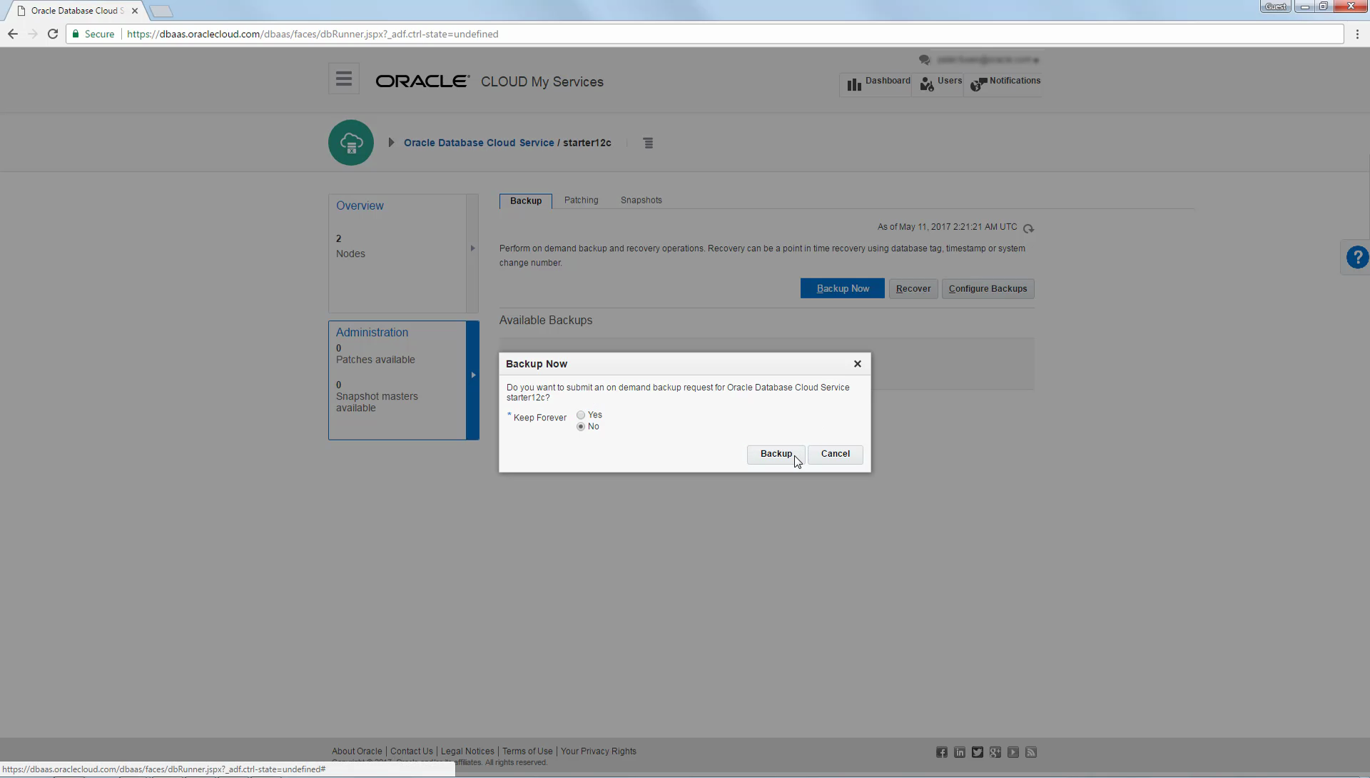This screenshot has height=778, width=1370.
Task: Expand the breadcrumb triangle before service name
Action: coord(391,143)
